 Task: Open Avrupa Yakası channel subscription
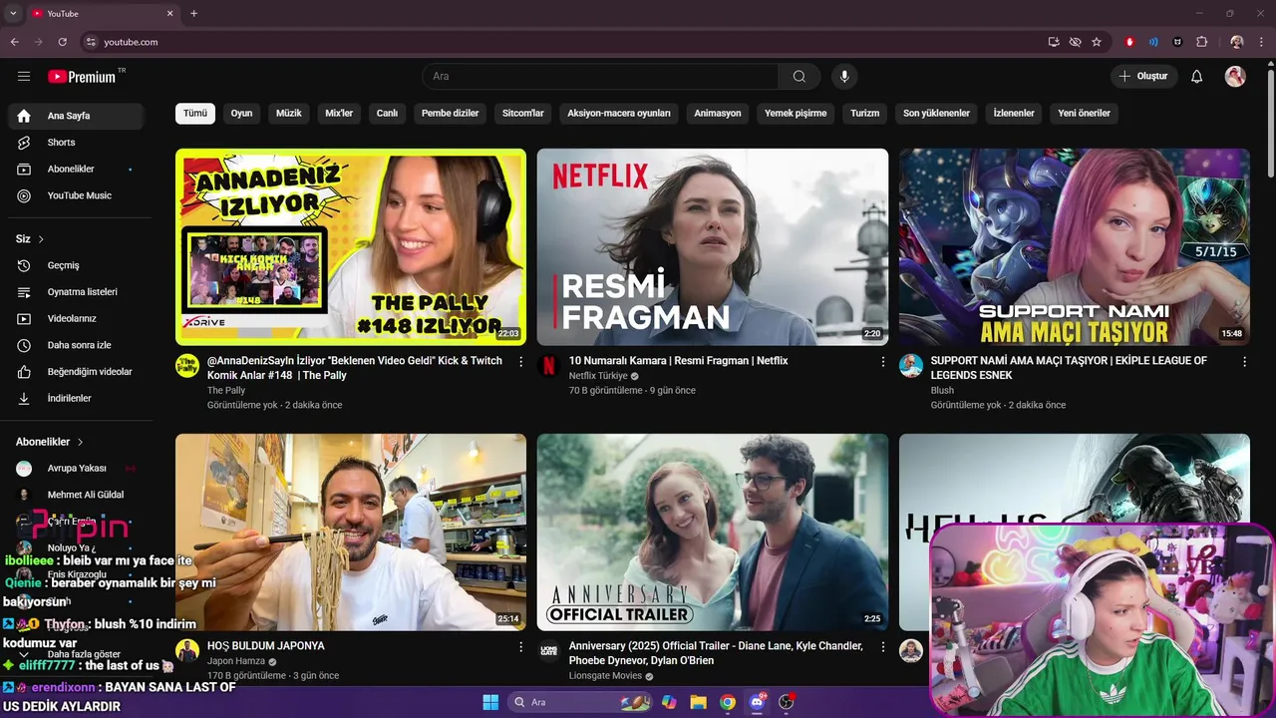click(76, 469)
